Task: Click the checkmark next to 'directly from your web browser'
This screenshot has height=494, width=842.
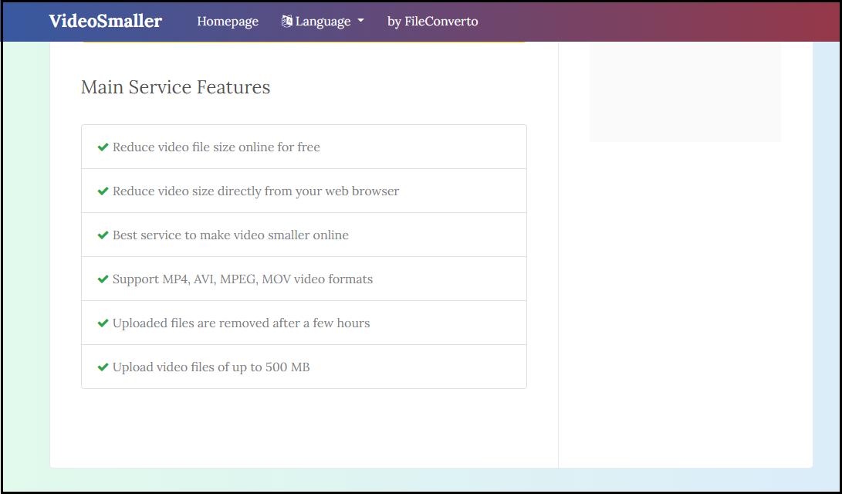Action: click(x=103, y=191)
